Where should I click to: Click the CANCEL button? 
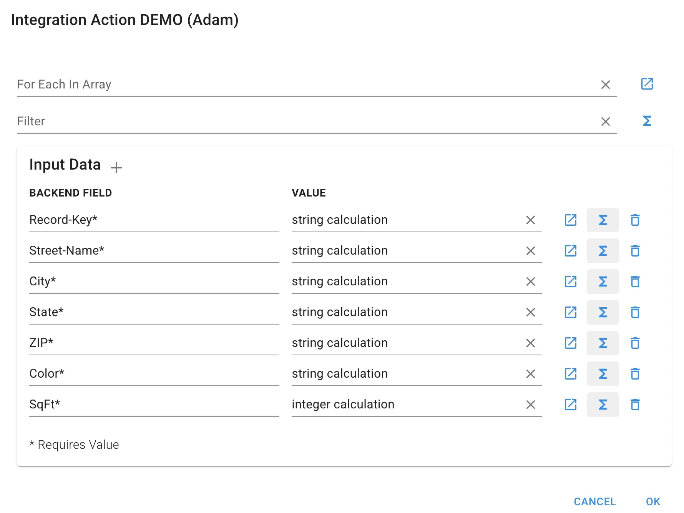point(594,501)
